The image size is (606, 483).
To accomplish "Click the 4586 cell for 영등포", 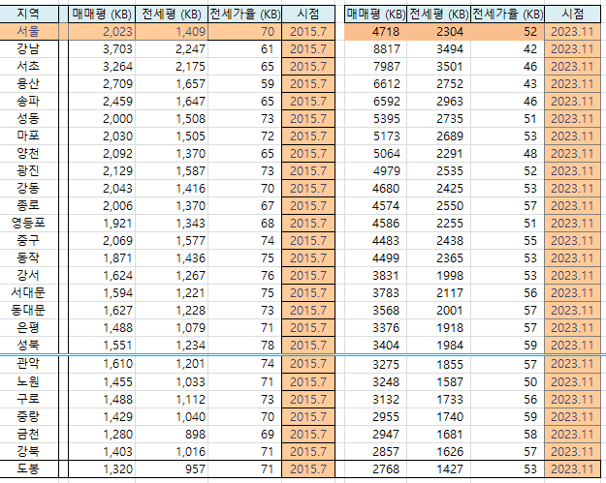I will click(x=375, y=223).
